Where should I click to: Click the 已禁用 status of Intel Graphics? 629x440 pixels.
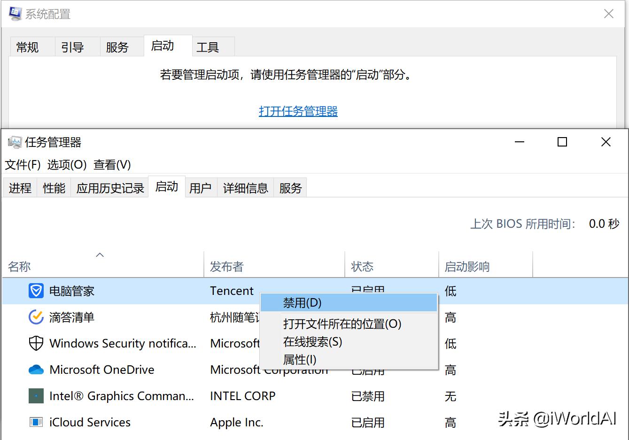pos(368,396)
